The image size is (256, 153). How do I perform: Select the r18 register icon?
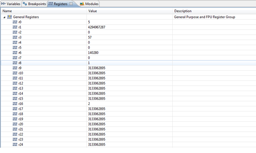15,114
